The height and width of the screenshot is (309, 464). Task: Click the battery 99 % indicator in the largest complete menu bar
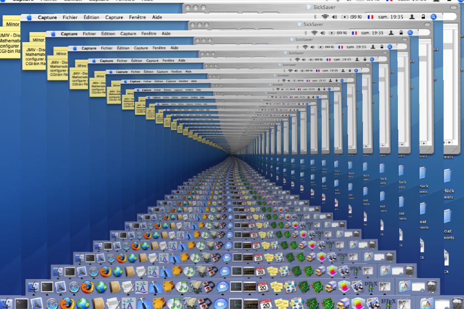coord(352,17)
